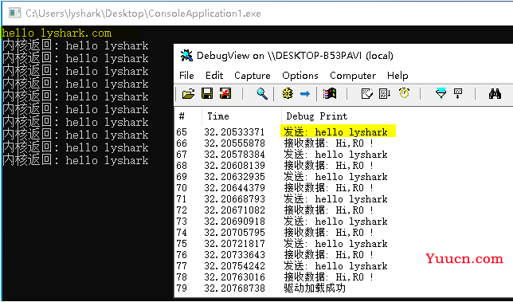Click the Open log file icon in DebugView
Image resolution: width=513 pixels, height=302 pixels.
[x=188, y=94]
